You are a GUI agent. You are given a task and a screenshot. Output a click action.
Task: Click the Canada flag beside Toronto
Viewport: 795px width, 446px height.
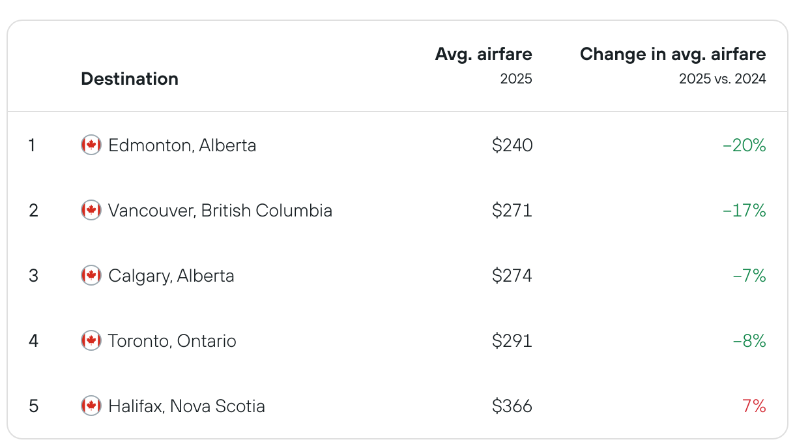91,340
